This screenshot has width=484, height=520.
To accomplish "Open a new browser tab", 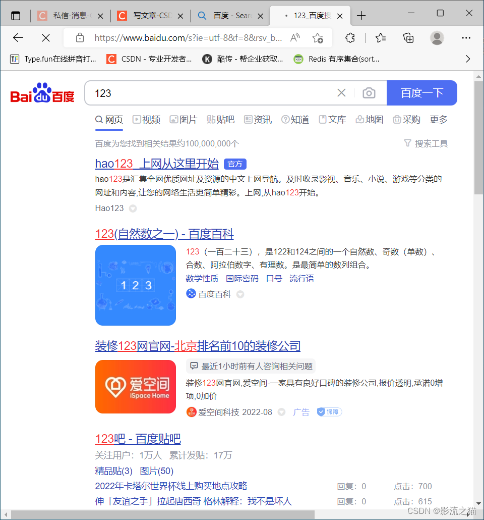I will [x=361, y=16].
